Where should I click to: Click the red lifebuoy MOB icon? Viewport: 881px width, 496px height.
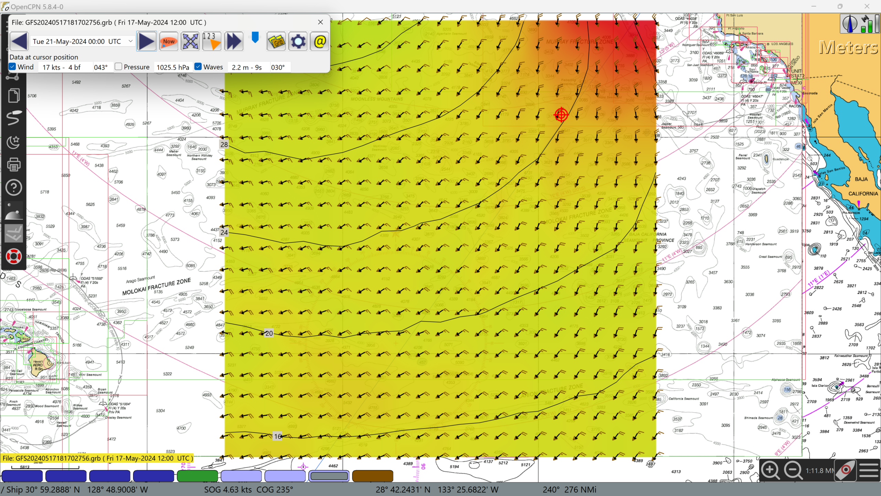[x=13, y=257]
